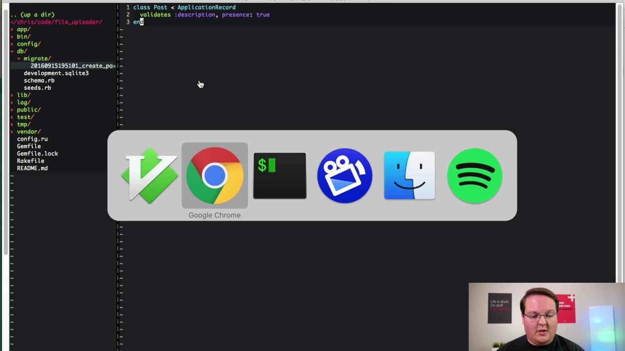Screen dimensions: 625x351
Task: Switch to Spotify in app switcher
Action: coord(475,175)
